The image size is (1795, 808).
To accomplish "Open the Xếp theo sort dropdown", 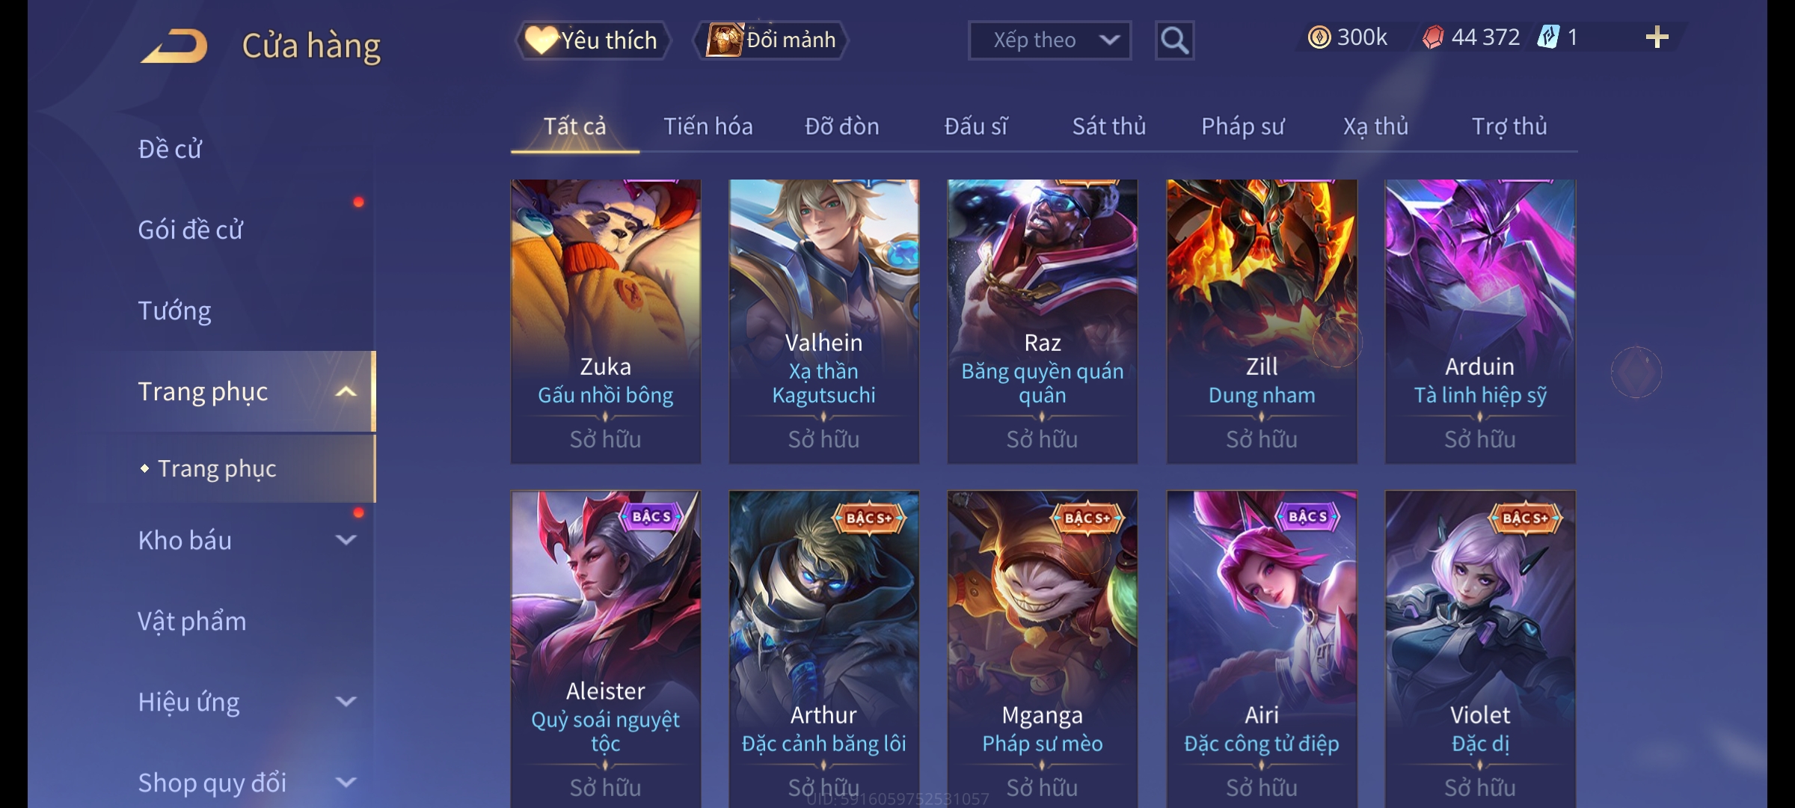I will pos(1049,40).
